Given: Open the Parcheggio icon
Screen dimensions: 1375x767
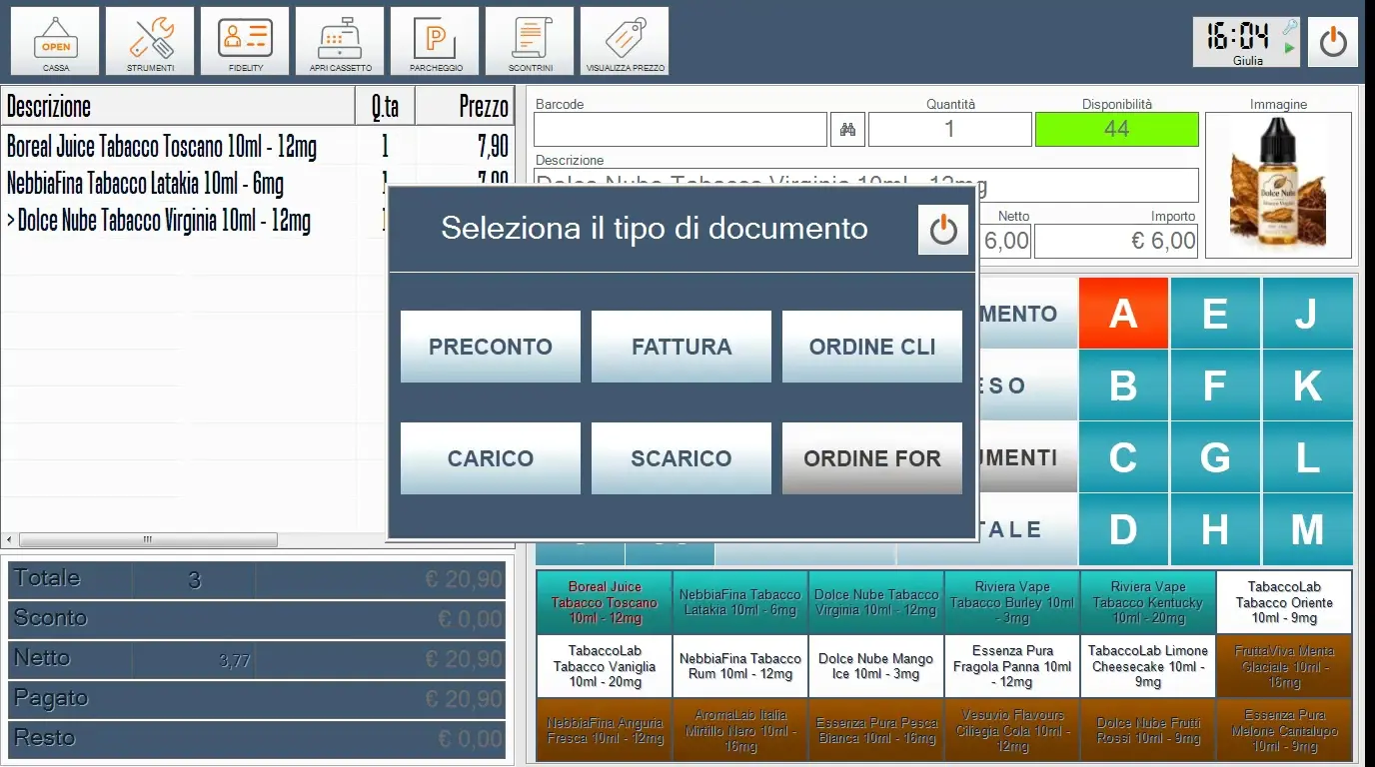Looking at the screenshot, I should [435, 41].
